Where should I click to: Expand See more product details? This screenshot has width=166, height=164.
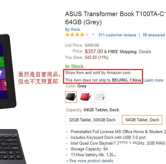pos(91,161)
